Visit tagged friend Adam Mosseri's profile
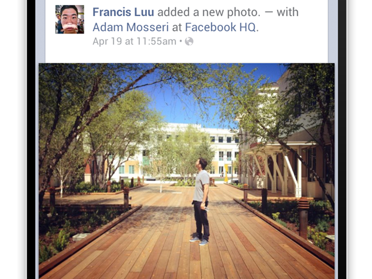Image resolution: width=372 pixels, height=279 pixels. click(130, 27)
